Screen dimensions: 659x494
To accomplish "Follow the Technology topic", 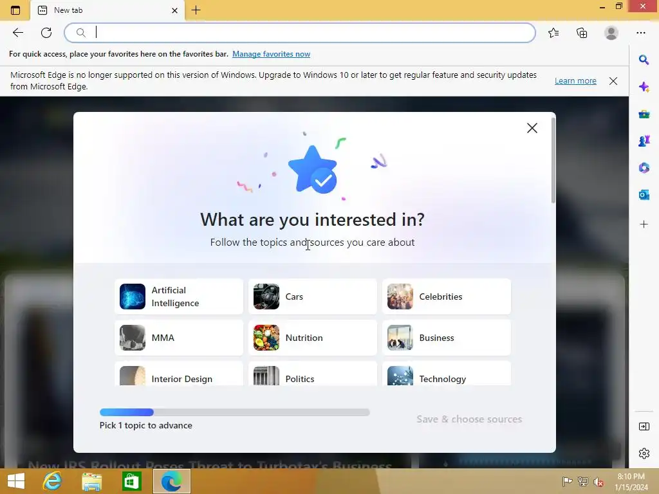I will click(447, 374).
